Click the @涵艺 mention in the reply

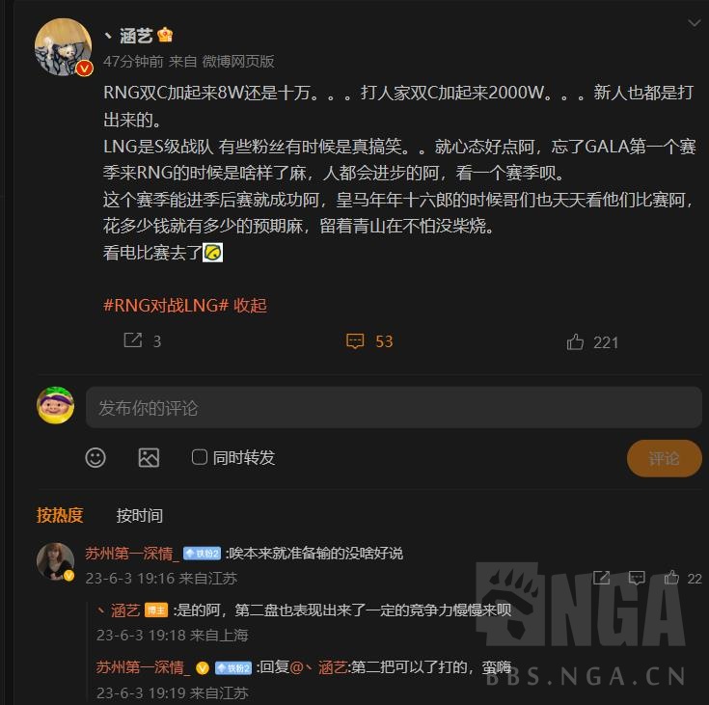coord(318,667)
